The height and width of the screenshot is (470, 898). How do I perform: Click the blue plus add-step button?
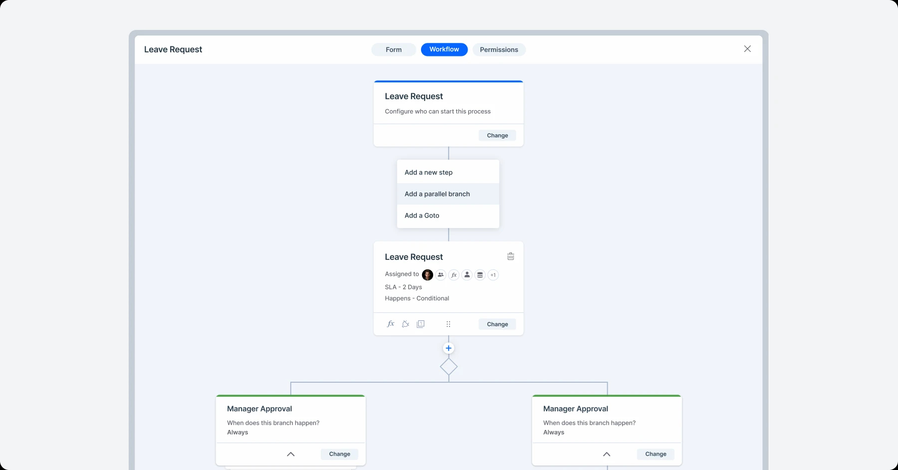point(449,348)
